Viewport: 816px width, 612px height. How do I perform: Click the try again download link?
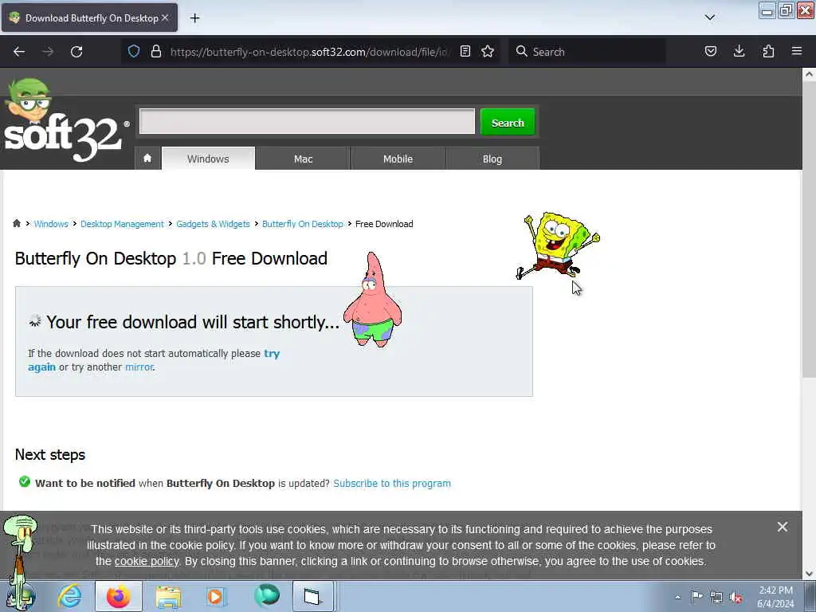[x=272, y=353]
